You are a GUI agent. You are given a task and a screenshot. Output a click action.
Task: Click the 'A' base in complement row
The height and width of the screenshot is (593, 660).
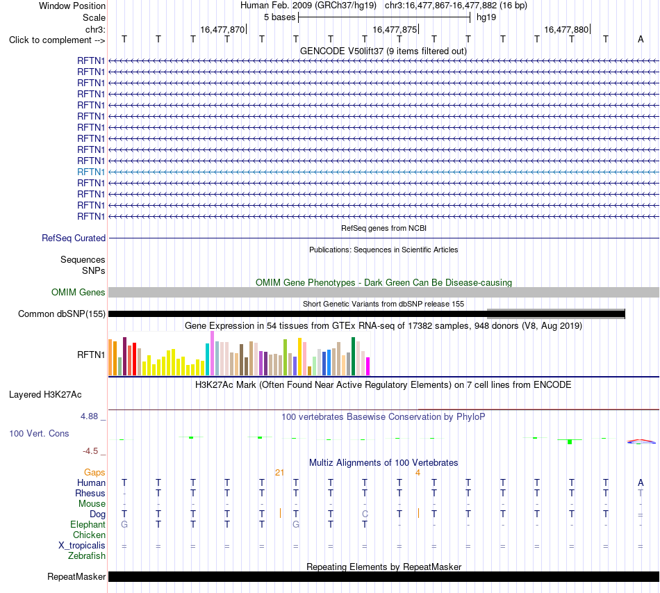click(x=641, y=39)
